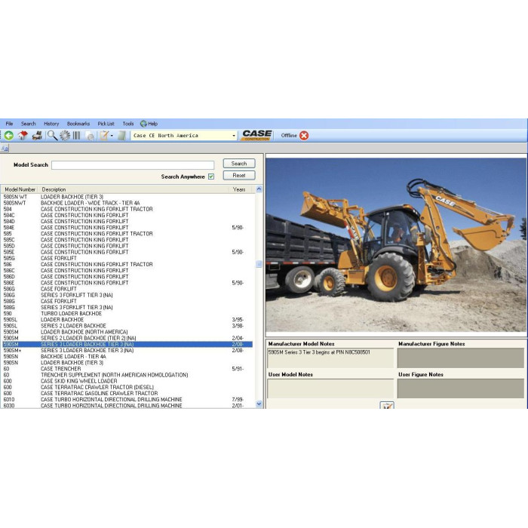
Task: Toggle the Search Anywhere checkbox
Action: click(211, 177)
